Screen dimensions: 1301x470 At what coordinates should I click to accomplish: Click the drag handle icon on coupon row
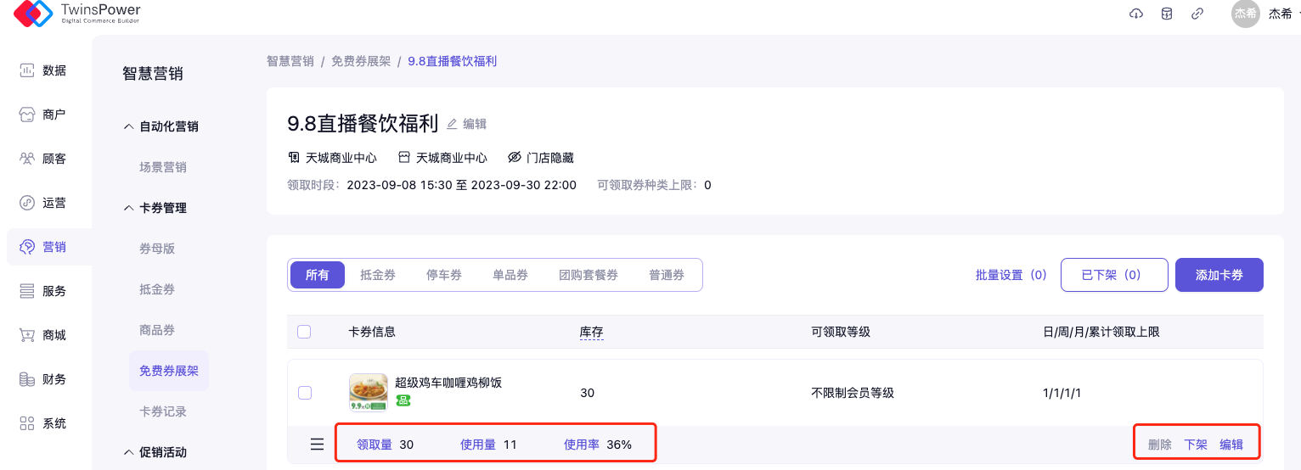[x=317, y=445]
